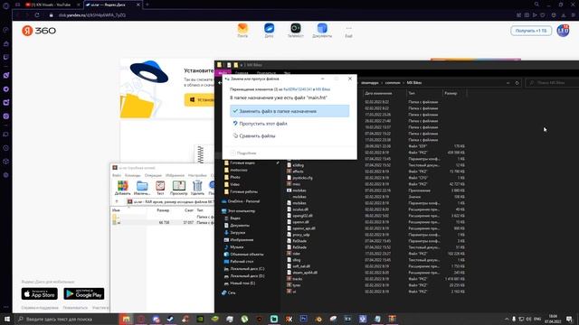Sort Explorer by Дата изменения column
This screenshot has width=579, height=325.
pyautogui.click(x=378, y=94)
